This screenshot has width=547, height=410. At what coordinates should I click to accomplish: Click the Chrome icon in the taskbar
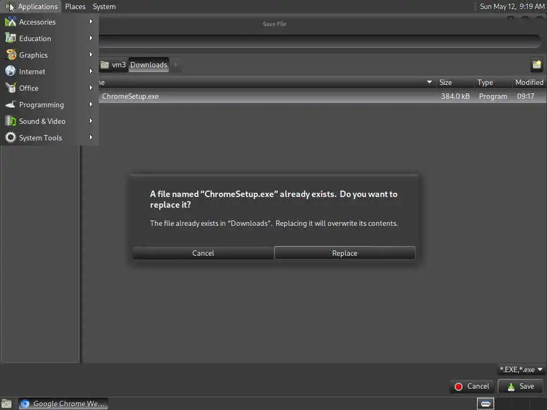[x=25, y=404]
